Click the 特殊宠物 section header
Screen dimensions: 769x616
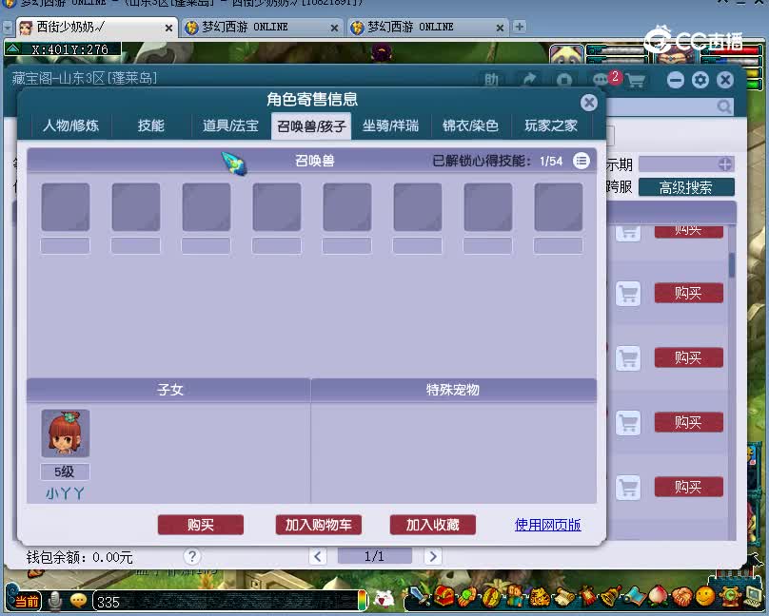coord(453,390)
